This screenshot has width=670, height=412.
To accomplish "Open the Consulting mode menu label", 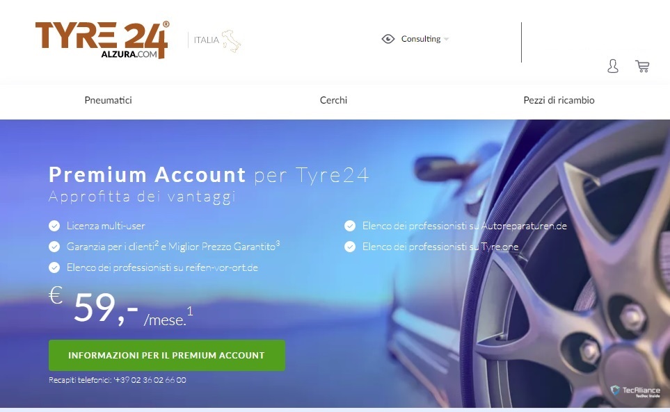I will 420,39.
